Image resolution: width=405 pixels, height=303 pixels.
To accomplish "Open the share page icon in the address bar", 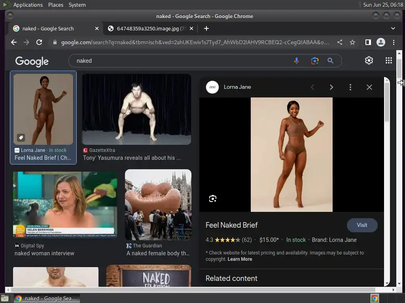I will point(340,42).
